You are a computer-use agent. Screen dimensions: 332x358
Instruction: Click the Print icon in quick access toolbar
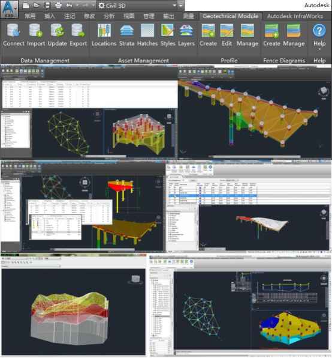pos(58,5)
